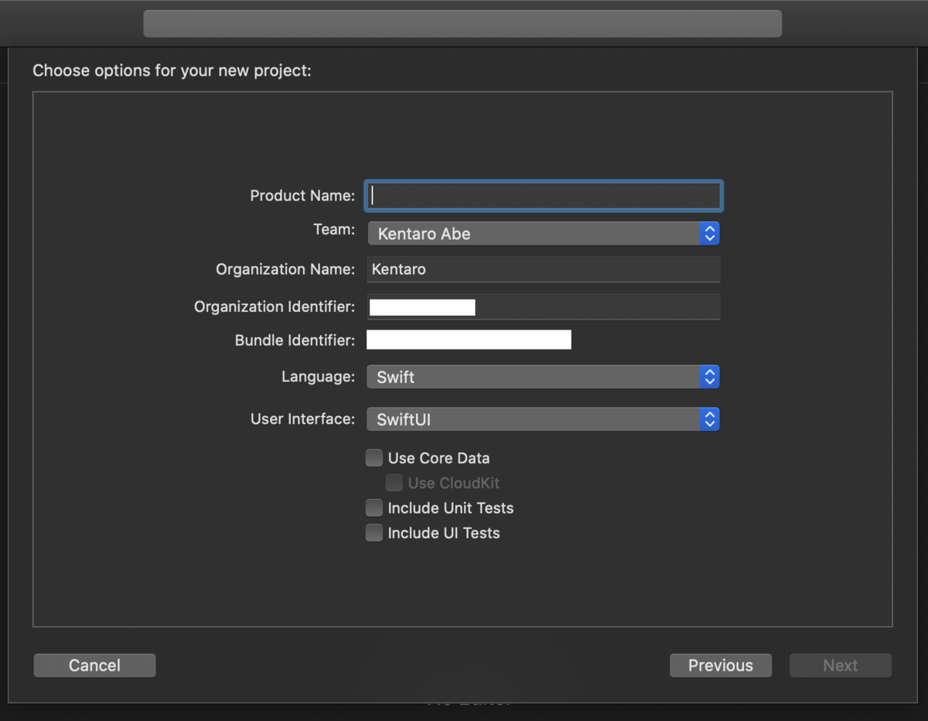Tick the Include UI Tests checkbox
Screen dimensions: 928x721
coord(374,532)
